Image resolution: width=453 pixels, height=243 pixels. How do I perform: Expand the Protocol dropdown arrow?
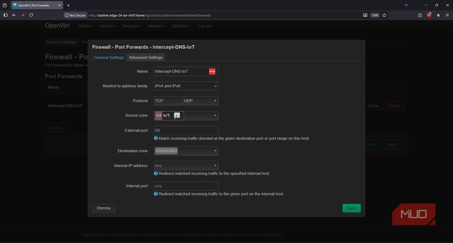click(x=215, y=101)
